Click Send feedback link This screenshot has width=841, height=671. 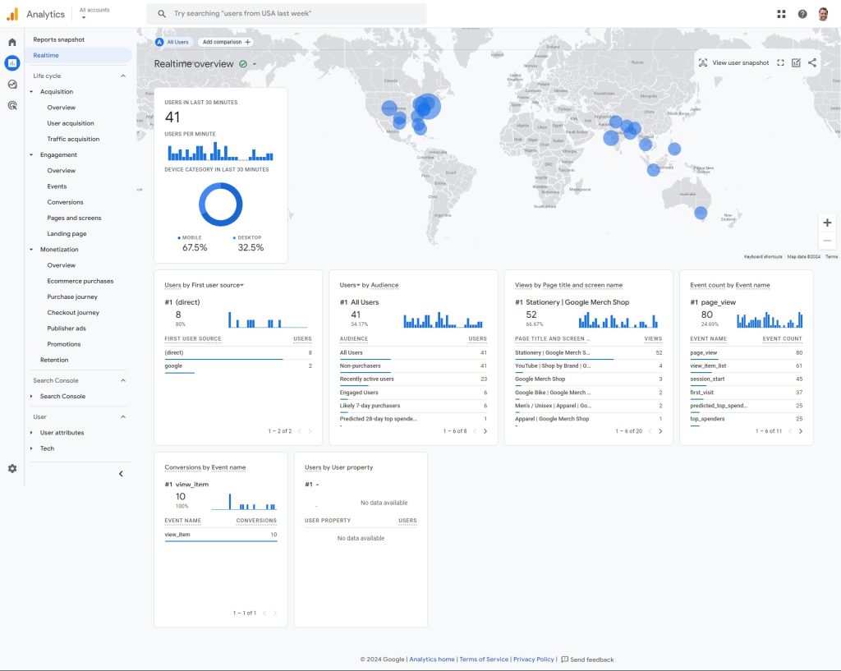[x=591, y=660]
